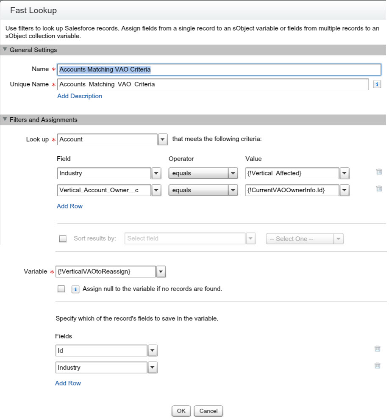The height and width of the screenshot is (418, 389).
Task: Remove the Industry saved field row
Action: (377, 365)
